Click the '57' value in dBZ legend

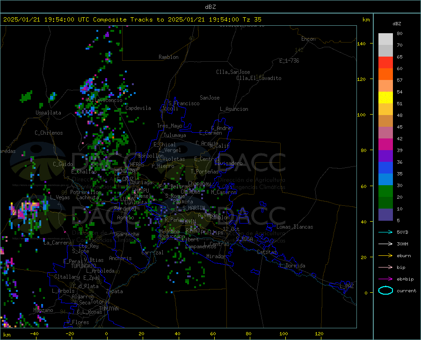pyautogui.click(x=399, y=80)
